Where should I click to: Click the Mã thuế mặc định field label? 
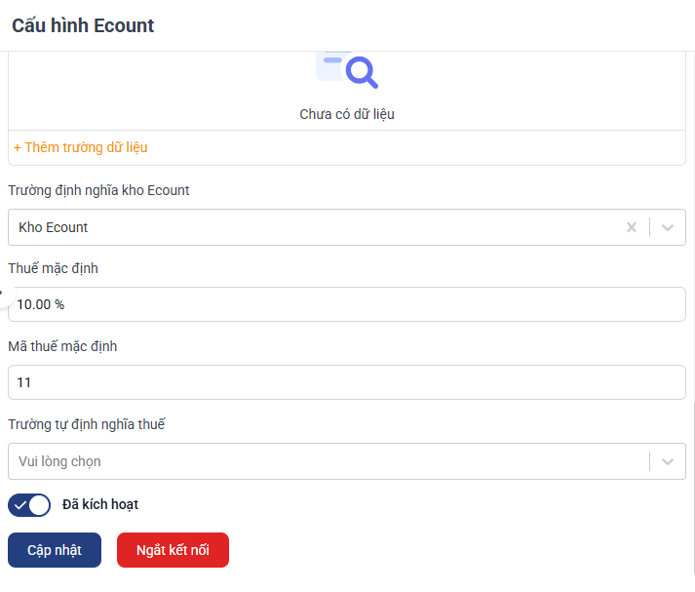[x=62, y=346]
